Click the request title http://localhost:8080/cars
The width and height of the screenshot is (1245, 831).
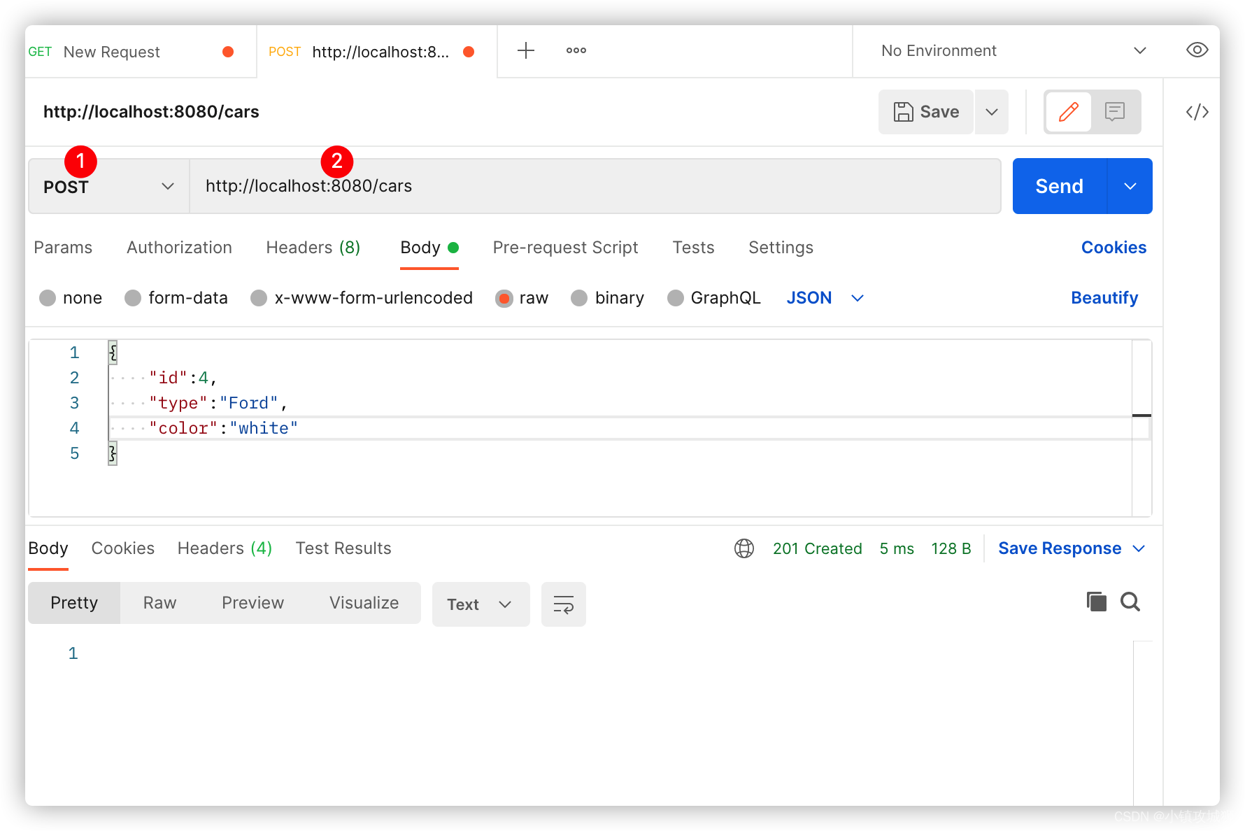(151, 112)
